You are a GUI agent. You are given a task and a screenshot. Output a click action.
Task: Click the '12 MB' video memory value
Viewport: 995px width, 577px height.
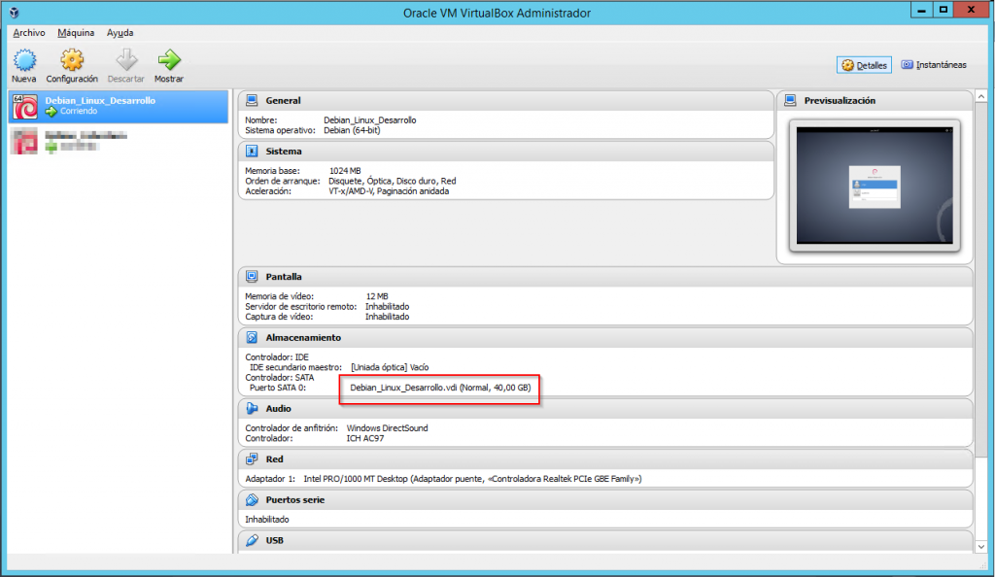[x=377, y=296]
